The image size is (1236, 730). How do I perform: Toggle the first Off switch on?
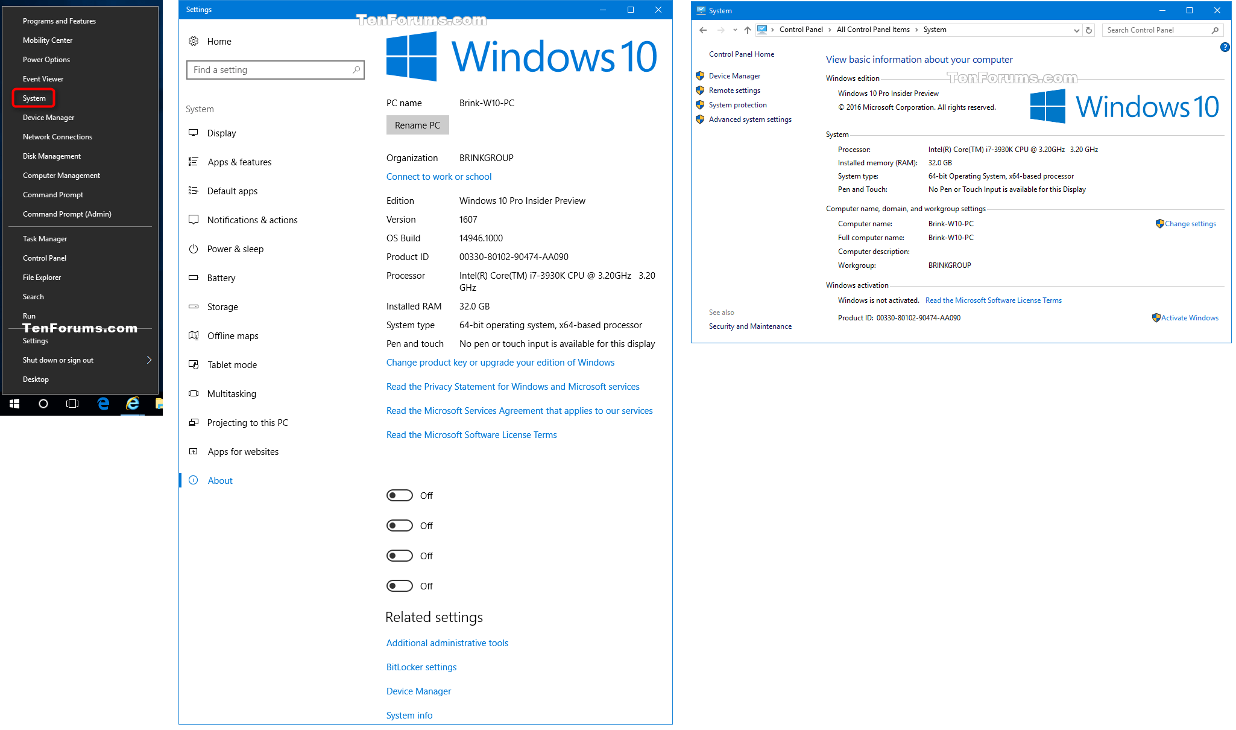[x=399, y=495]
